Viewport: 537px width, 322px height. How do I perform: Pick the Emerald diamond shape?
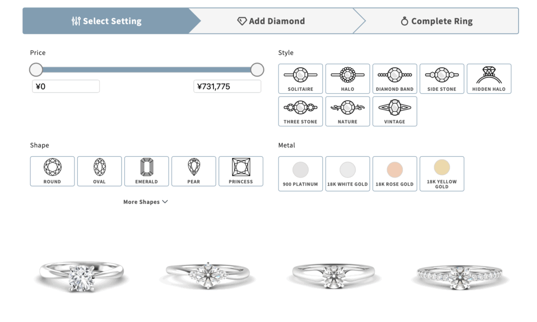point(147,171)
